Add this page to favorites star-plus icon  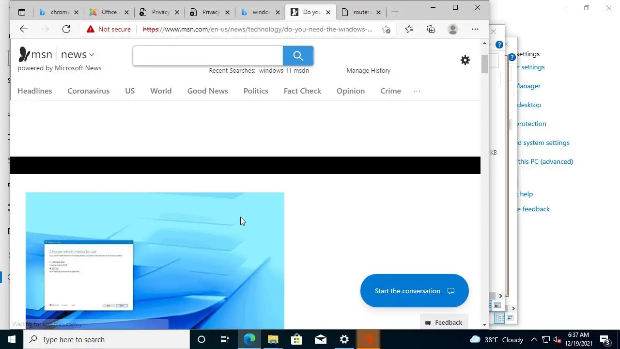click(x=386, y=29)
